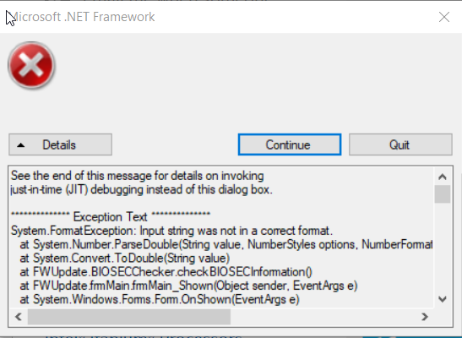Click vertical scrollbar track below the thumb

click(443, 248)
